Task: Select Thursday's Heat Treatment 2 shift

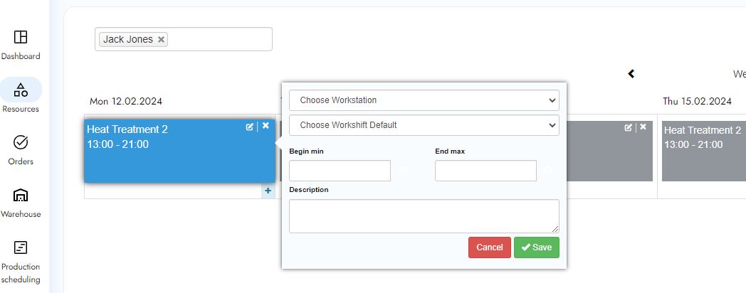Action: pyautogui.click(x=703, y=151)
